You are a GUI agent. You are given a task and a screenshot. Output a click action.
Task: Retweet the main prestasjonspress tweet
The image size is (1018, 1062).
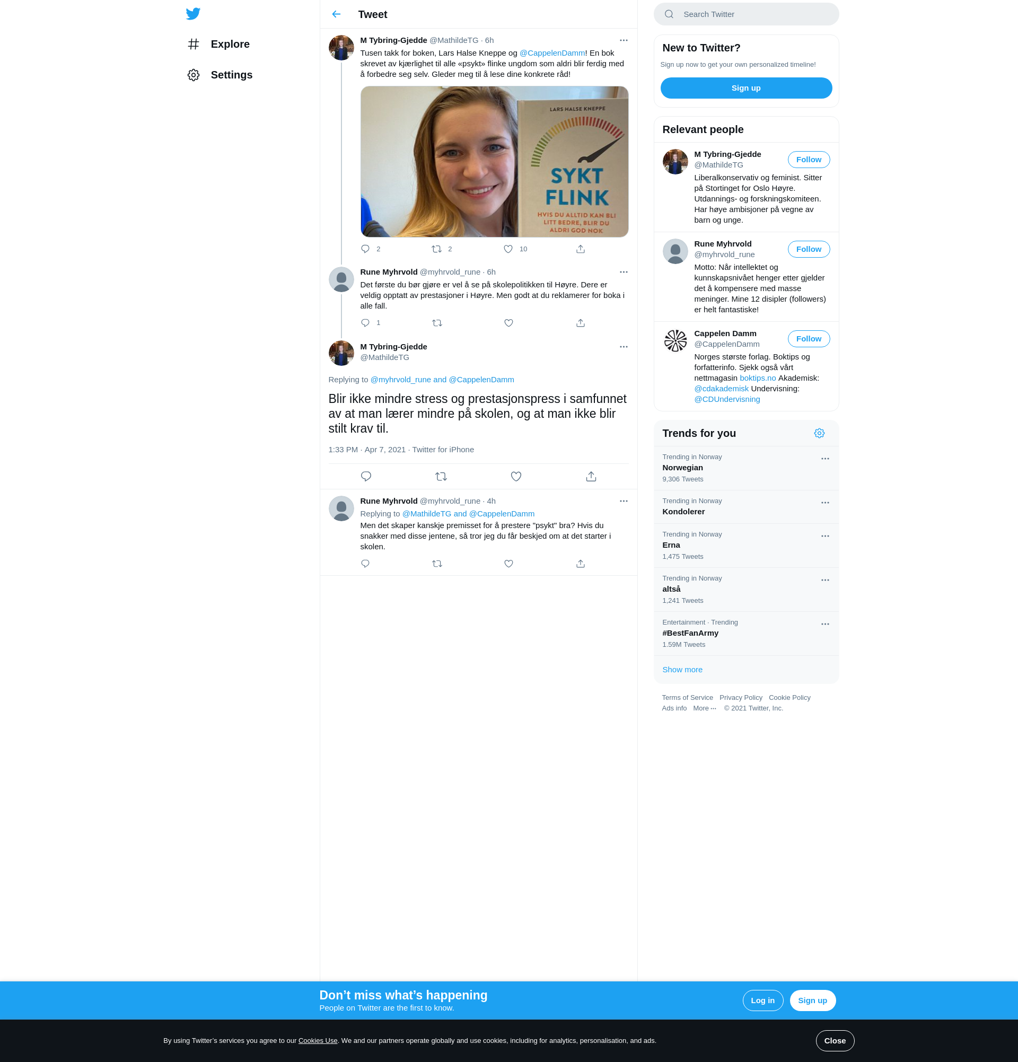[441, 476]
